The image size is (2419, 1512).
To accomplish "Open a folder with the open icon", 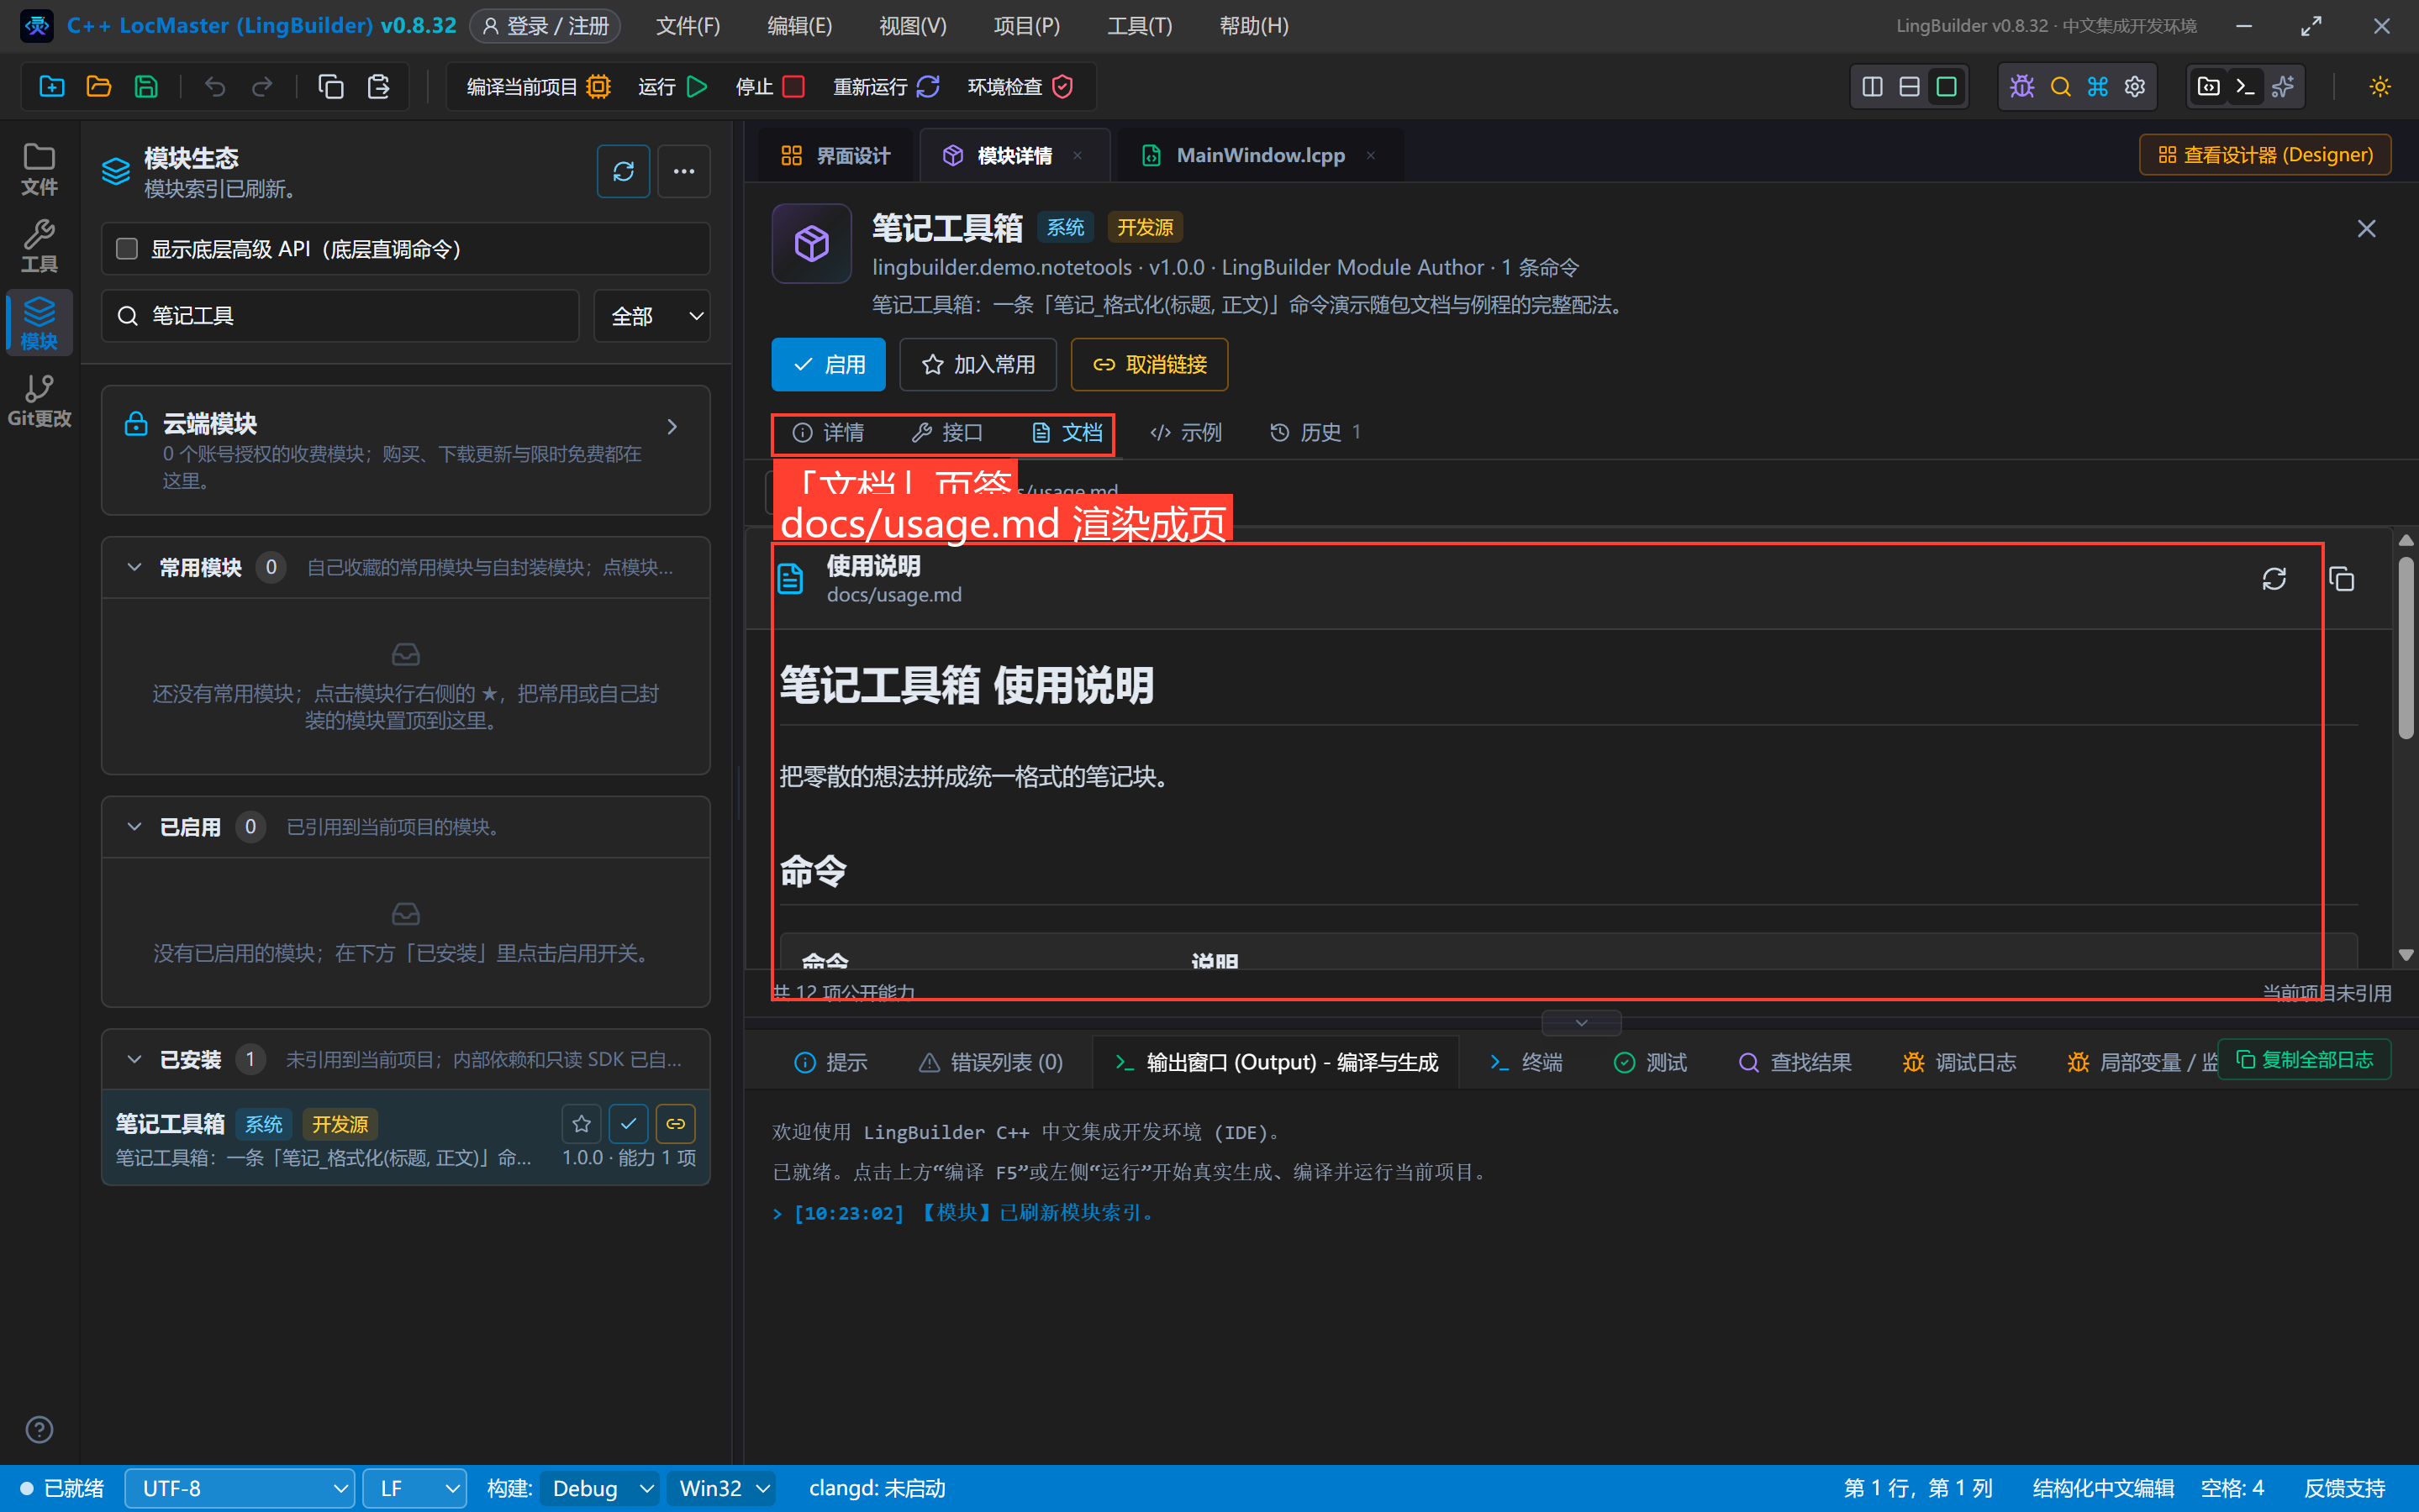I will coord(99,87).
